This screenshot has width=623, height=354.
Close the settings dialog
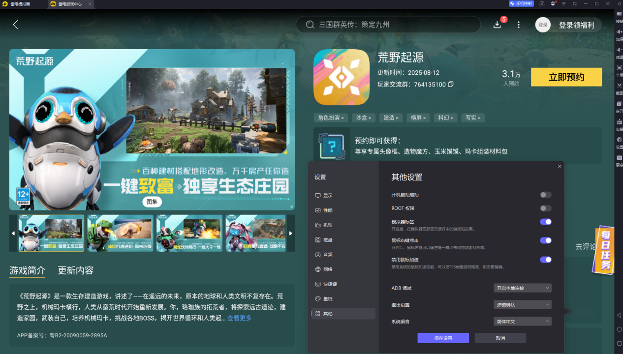pyautogui.click(x=560, y=166)
